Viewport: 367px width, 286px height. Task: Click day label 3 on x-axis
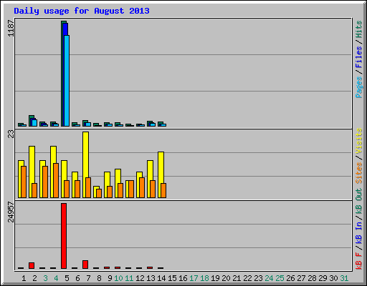click(x=45, y=278)
